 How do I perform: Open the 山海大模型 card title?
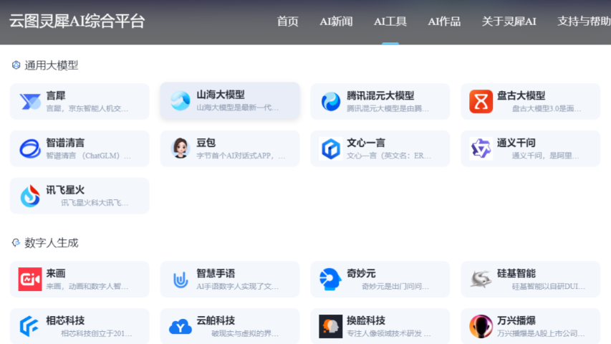[x=221, y=95]
